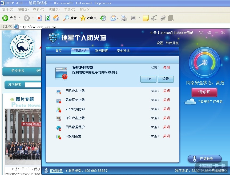This screenshot has width=230, height=175.
Task: Open the firewall skin shirt icon
Action: pyautogui.click(x=209, y=33)
